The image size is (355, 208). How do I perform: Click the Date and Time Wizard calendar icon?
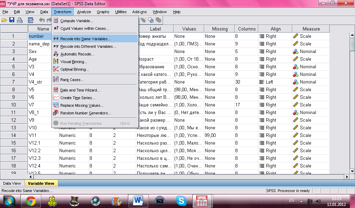tap(56, 90)
